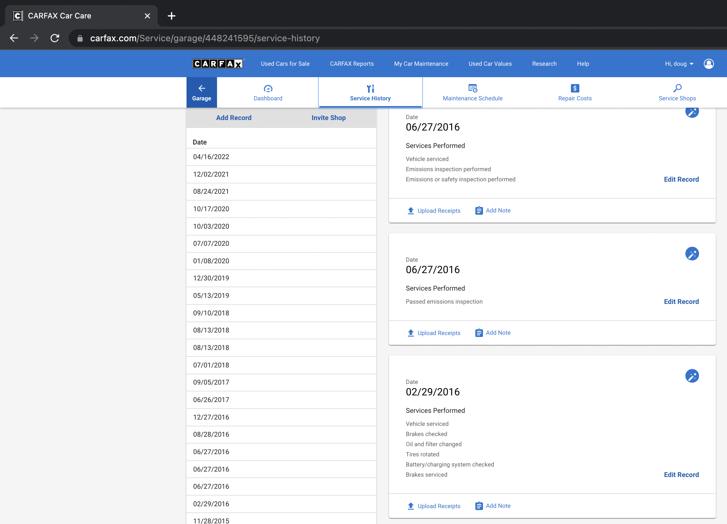Select the 04/16/2022 date row
The height and width of the screenshot is (524, 727).
pyautogui.click(x=281, y=157)
